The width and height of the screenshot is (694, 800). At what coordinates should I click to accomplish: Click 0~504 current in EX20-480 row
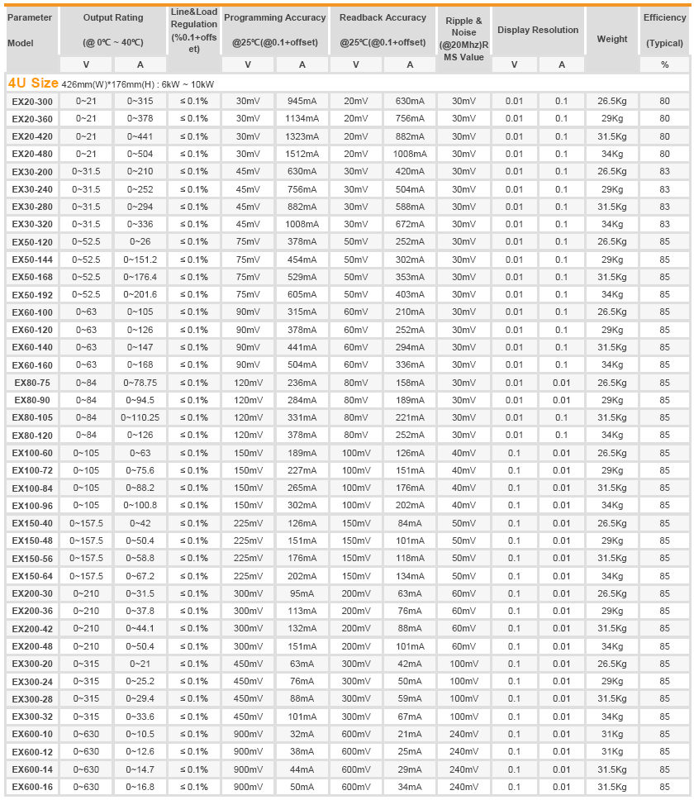pos(140,154)
